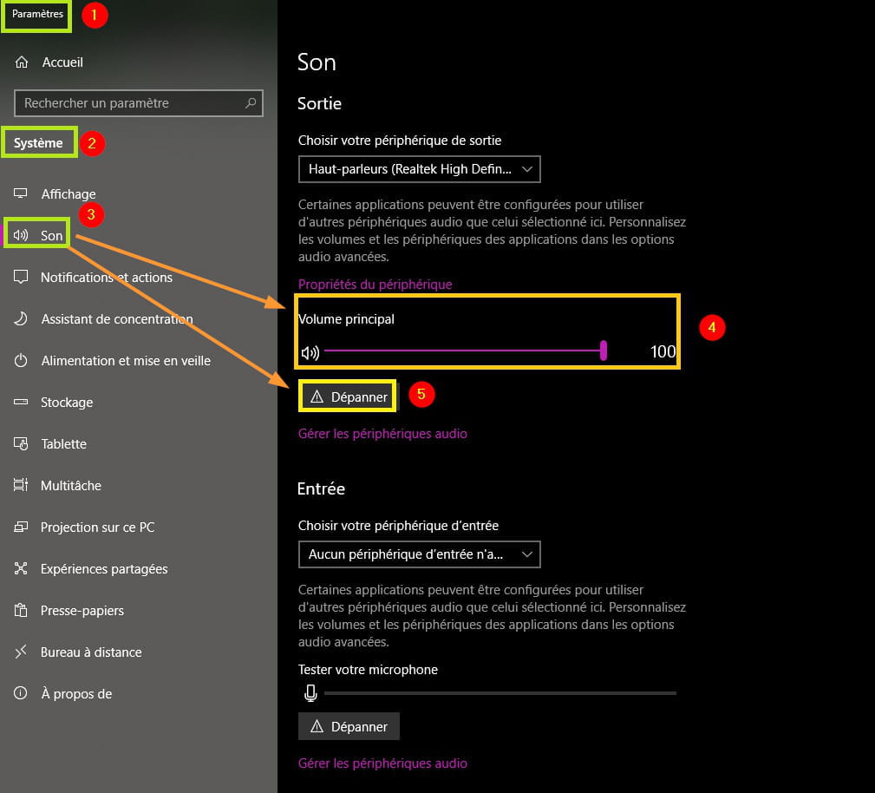Click the Entrée section heading
Image resolution: width=875 pixels, height=793 pixels.
[321, 488]
